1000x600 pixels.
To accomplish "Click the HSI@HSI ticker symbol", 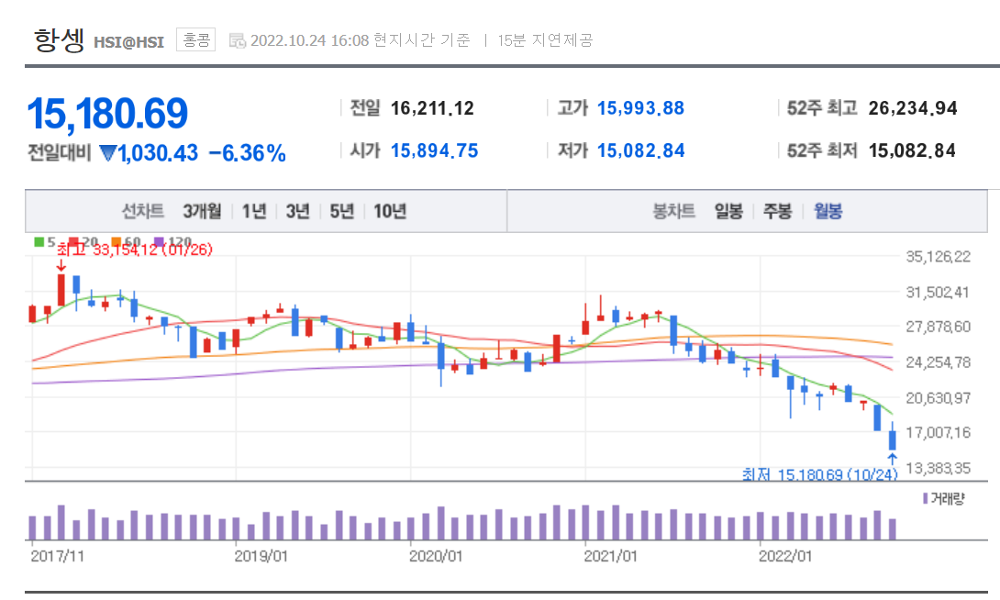I will 128,42.
